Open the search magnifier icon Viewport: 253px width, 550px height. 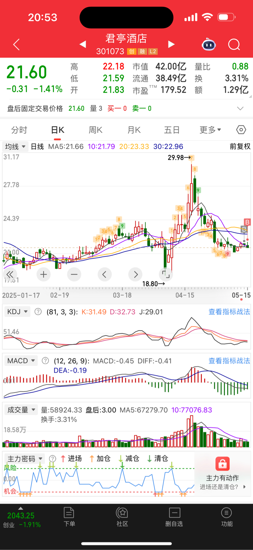tap(234, 44)
